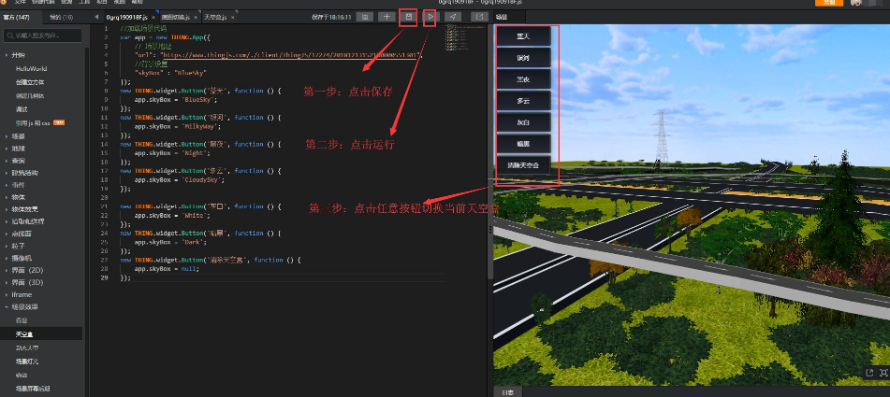Open the 场景灯光 example
Image resolution: width=890 pixels, height=397 pixels.
27,362
